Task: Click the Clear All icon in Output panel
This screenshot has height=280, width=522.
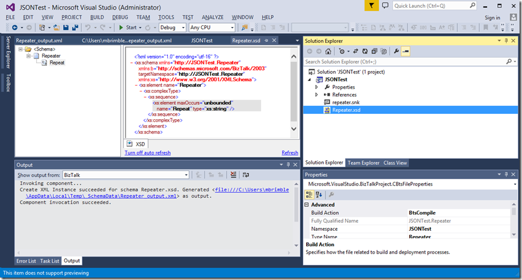Action: (x=233, y=175)
